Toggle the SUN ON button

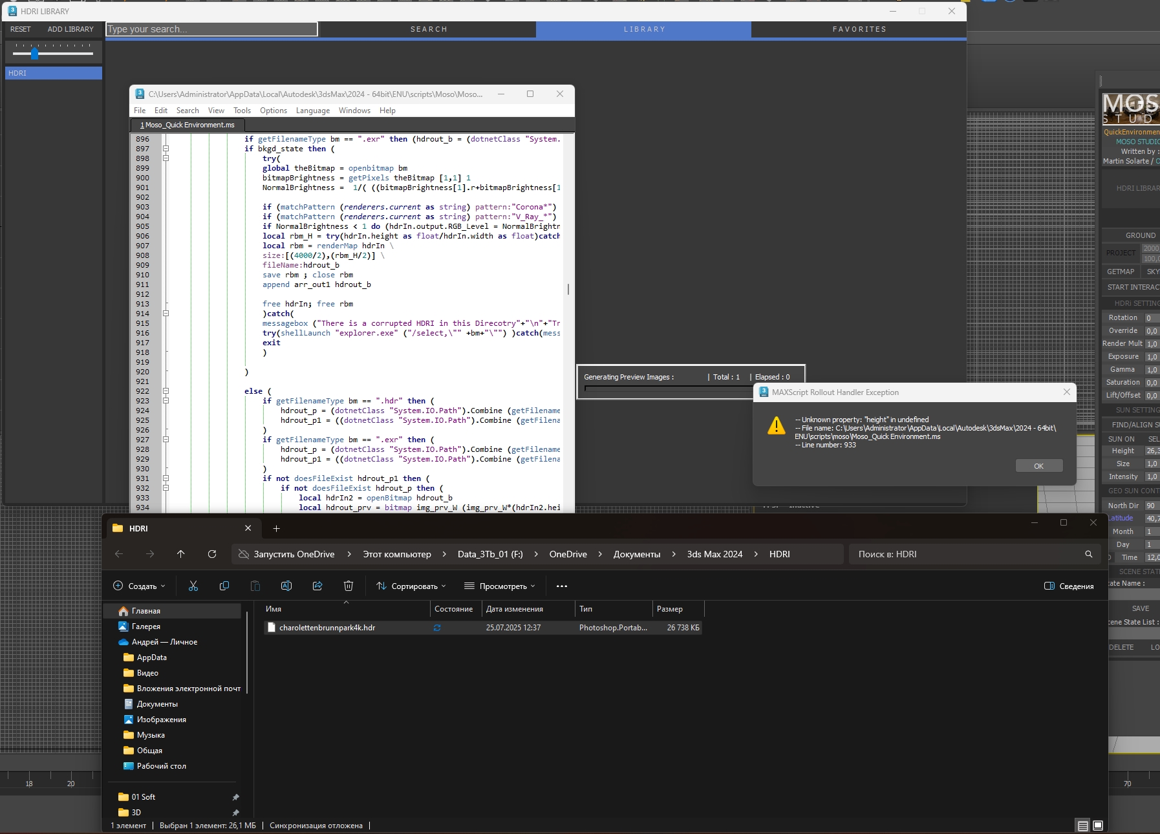pos(1121,439)
